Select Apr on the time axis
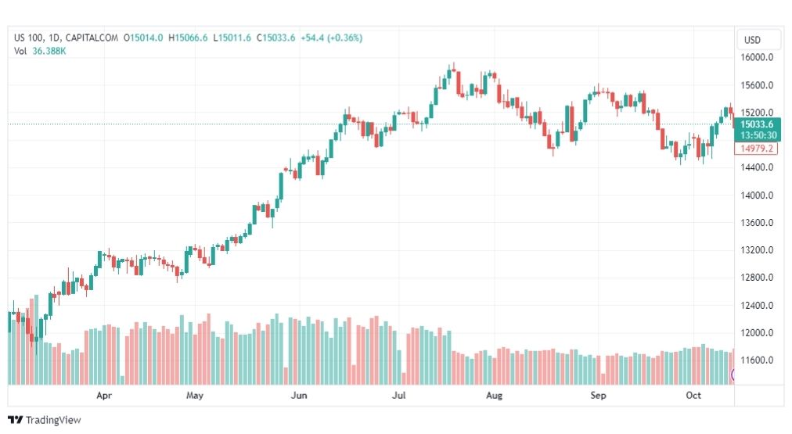This screenshot has height=434, width=792. (105, 396)
